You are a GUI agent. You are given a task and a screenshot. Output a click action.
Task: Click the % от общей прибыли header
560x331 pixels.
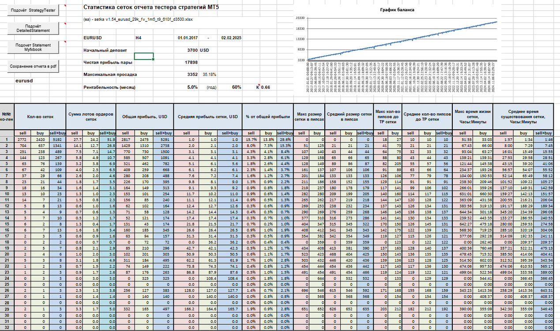click(x=268, y=117)
